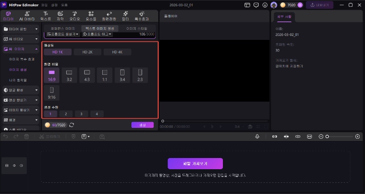Click the scissors 분리하기 split tool
Viewport: 365px width, 194px height.
point(50,137)
